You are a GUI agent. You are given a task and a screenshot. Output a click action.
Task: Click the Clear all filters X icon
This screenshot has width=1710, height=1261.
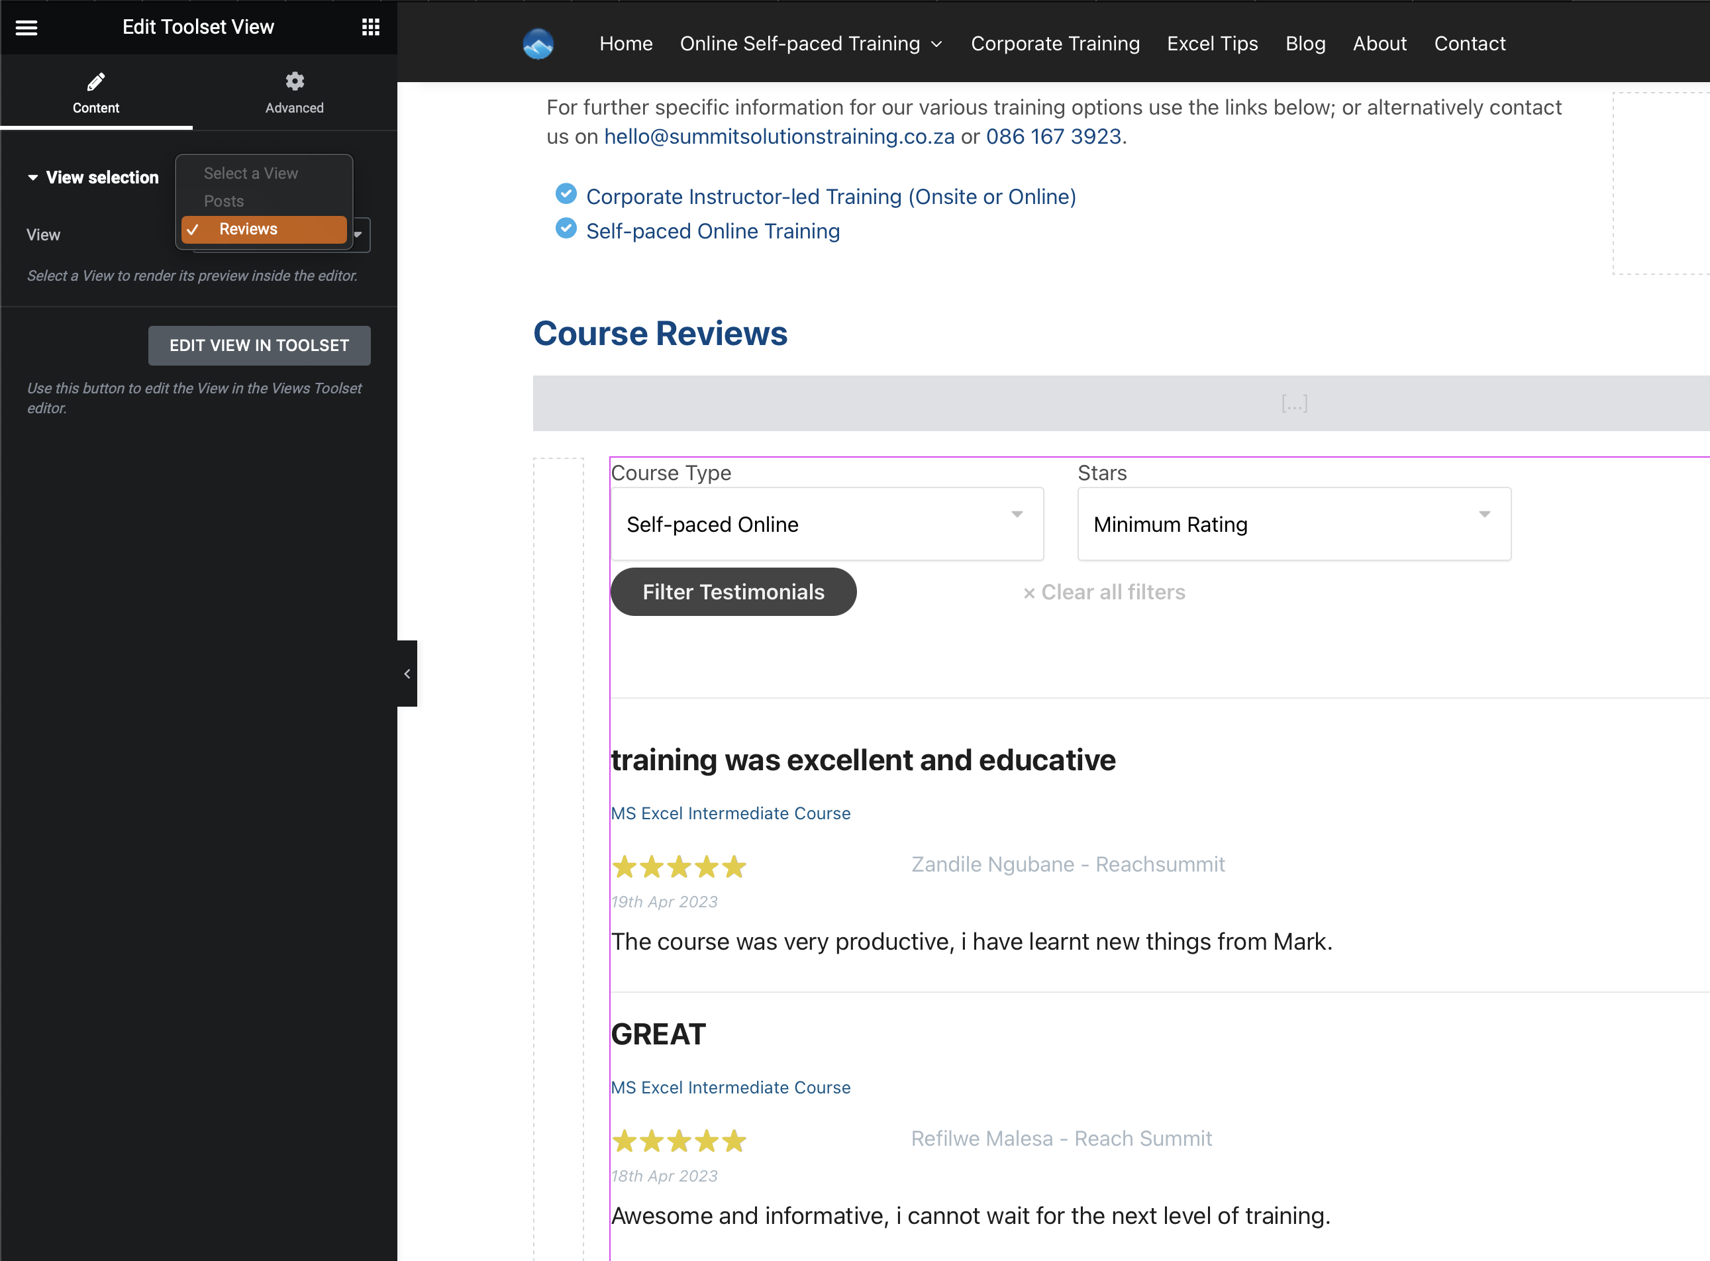[x=1029, y=593]
